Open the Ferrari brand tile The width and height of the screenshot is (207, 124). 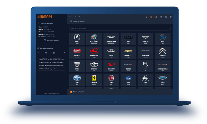click(x=94, y=80)
